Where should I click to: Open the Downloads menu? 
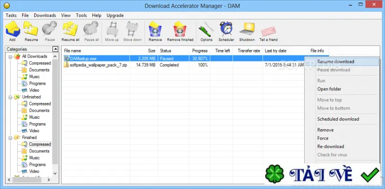coord(45,15)
